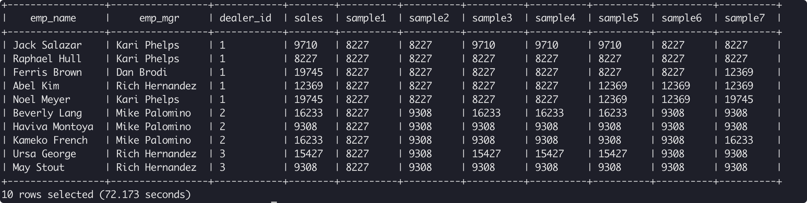Select the name May Stout
Viewport: 807px width, 203px height.
[39, 167]
